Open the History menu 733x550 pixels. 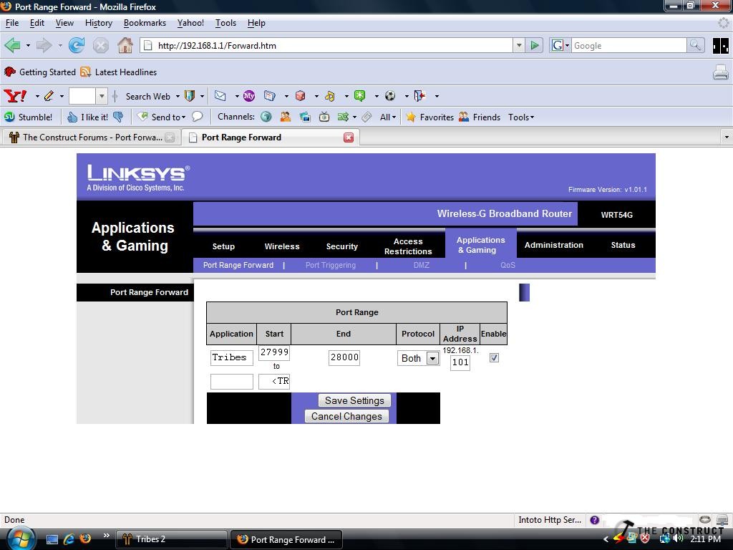click(99, 23)
